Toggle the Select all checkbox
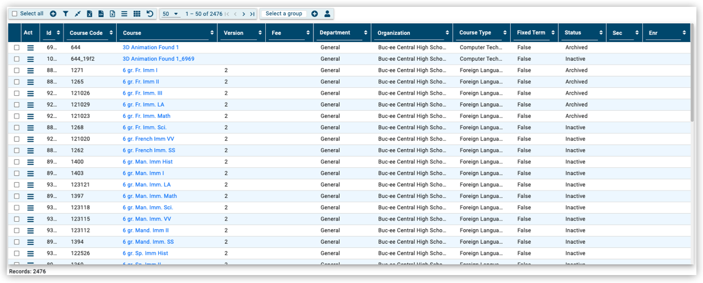 15,14
